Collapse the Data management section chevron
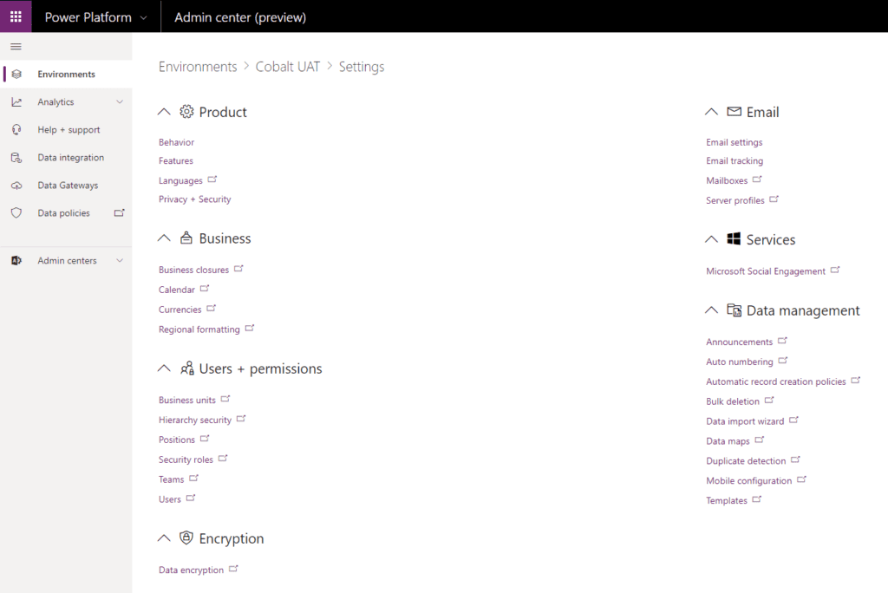This screenshot has height=593, width=888. [711, 310]
